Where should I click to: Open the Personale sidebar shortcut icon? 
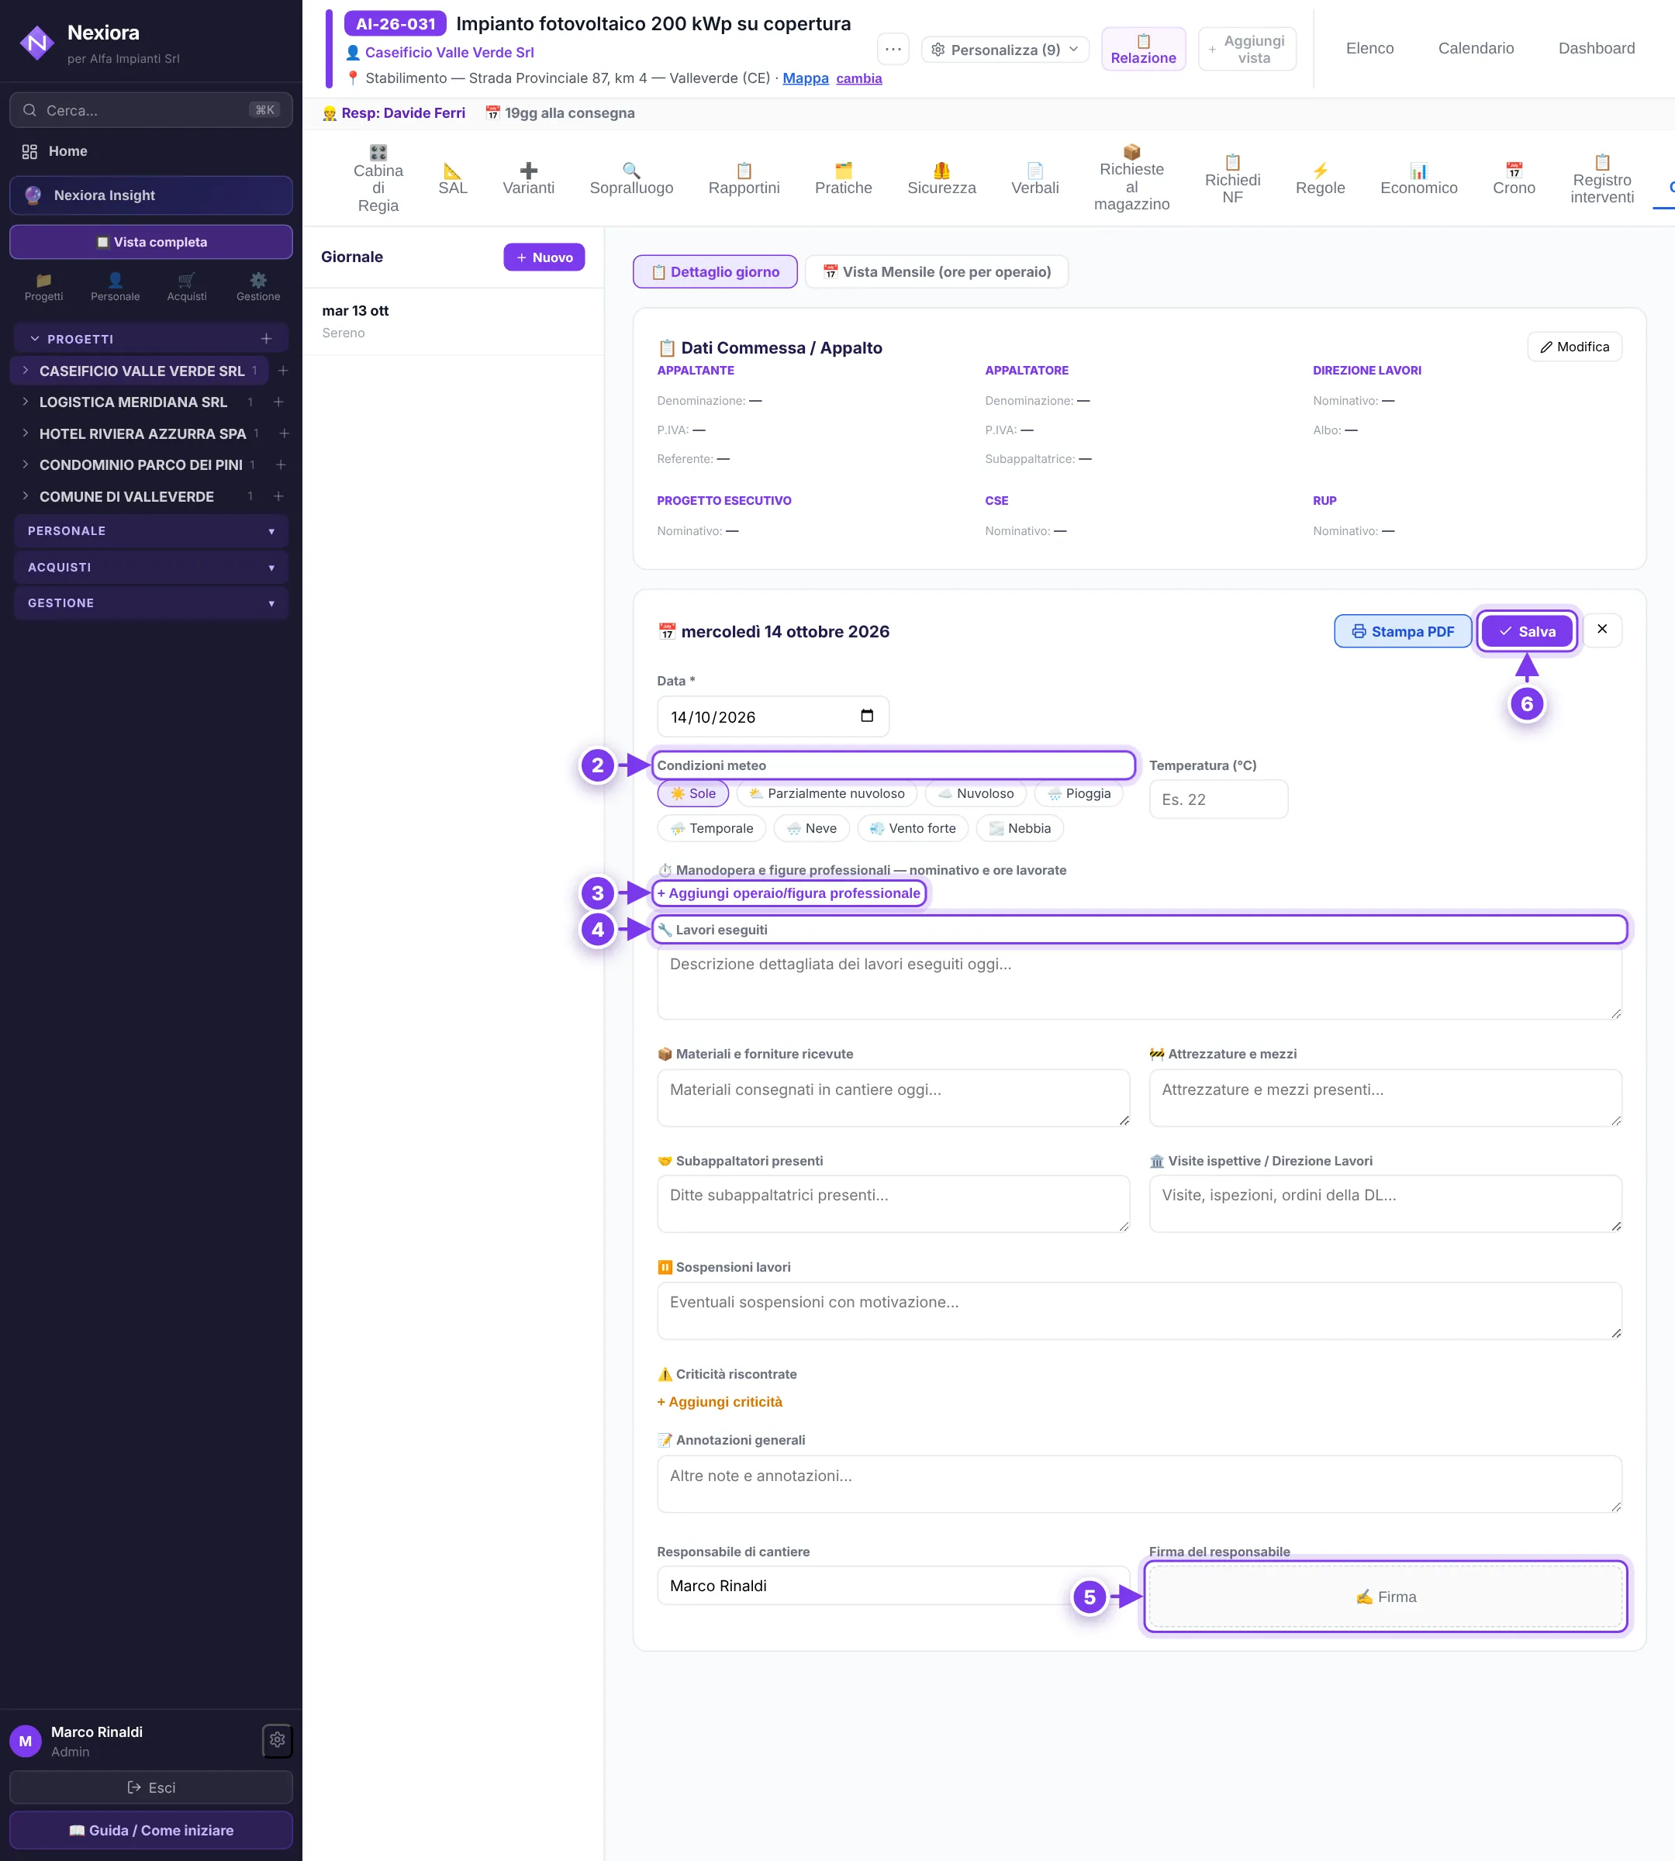pos(115,286)
